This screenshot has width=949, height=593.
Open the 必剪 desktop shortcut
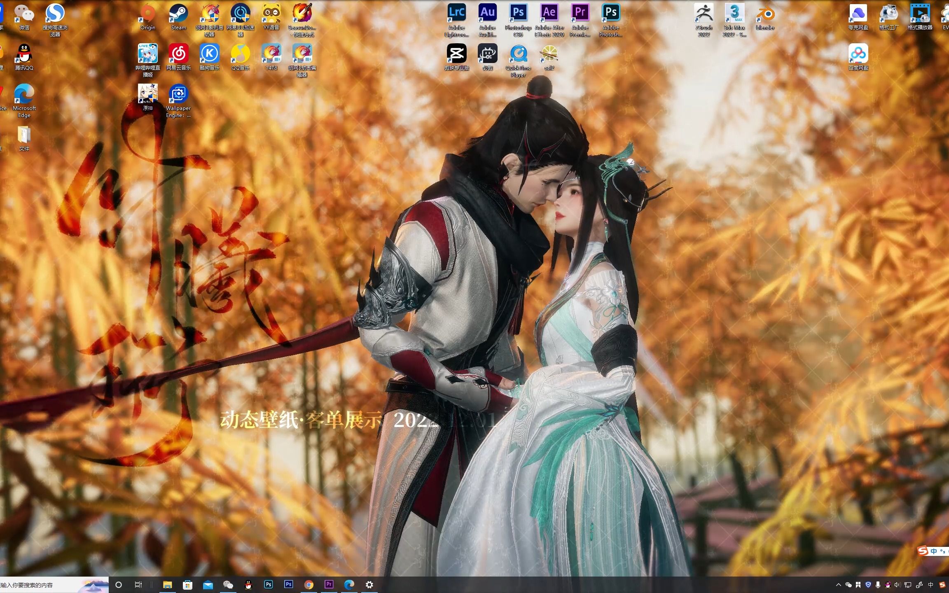pyautogui.click(x=488, y=57)
